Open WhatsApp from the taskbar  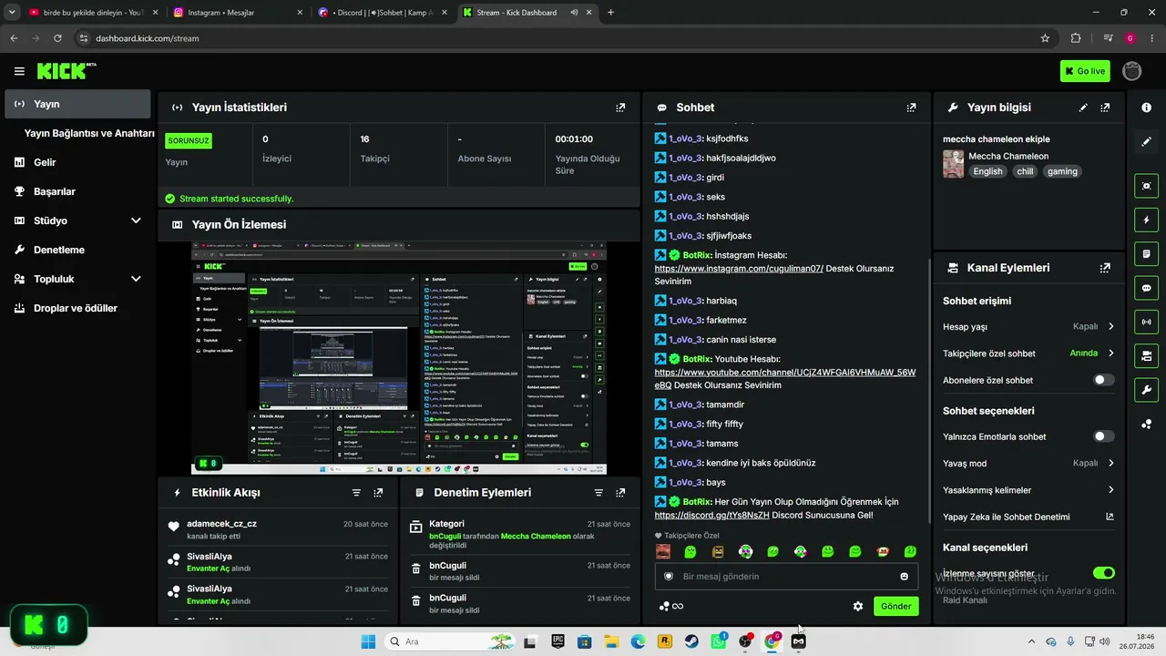tap(719, 641)
